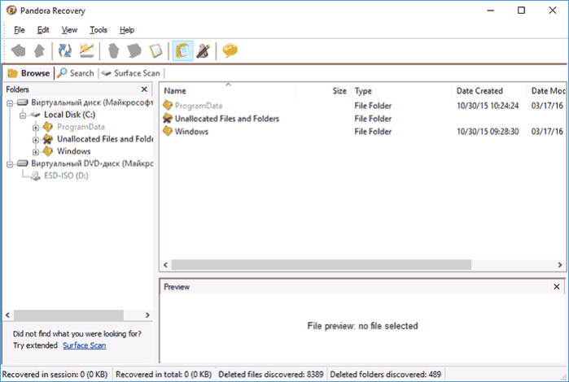Close the Folders panel
The image size is (569, 382).
[x=144, y=89]
